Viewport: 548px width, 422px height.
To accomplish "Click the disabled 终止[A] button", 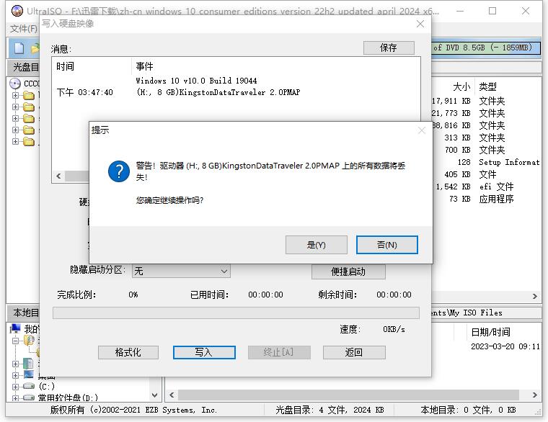I will coord(279,352).
